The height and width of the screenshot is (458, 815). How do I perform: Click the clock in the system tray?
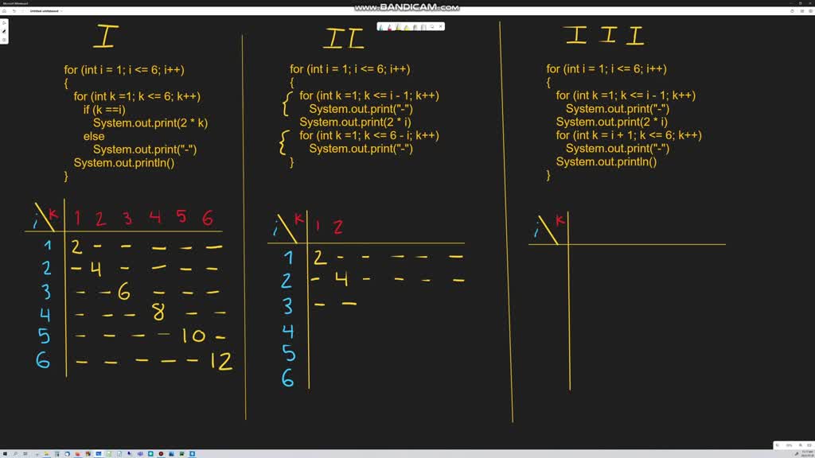(x=806, y=452)
